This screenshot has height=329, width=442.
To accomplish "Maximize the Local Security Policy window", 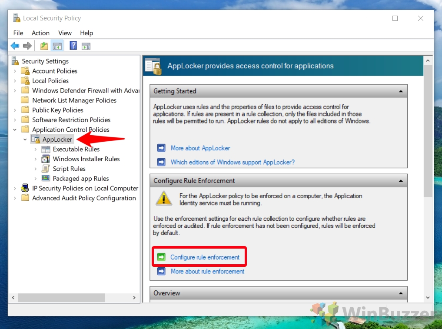I will [395, 18].
